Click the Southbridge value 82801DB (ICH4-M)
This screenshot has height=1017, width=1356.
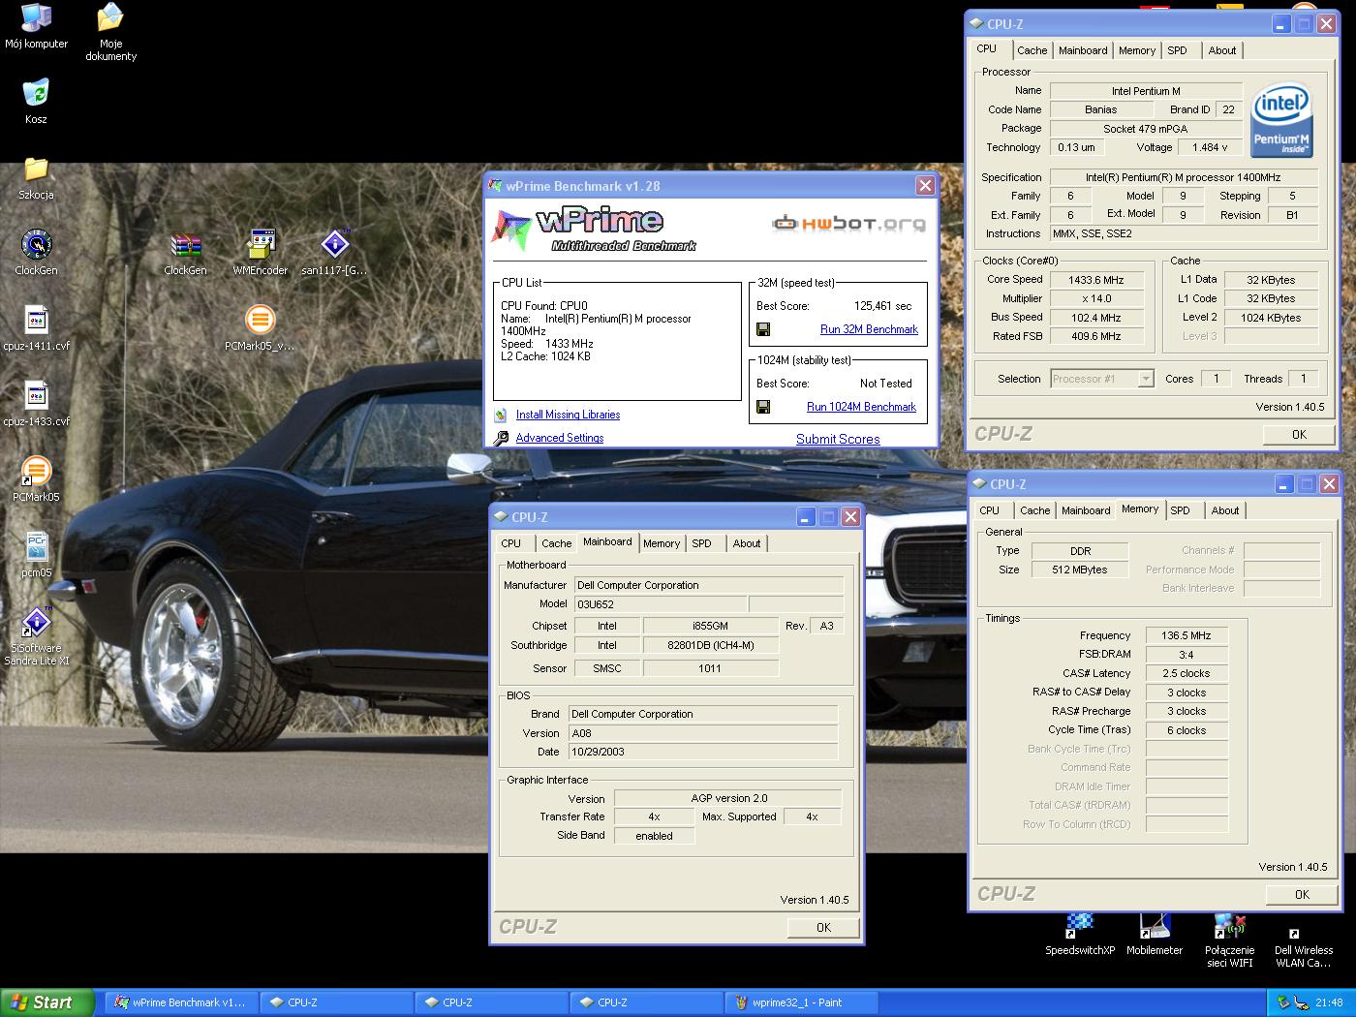tap(711, 645)
